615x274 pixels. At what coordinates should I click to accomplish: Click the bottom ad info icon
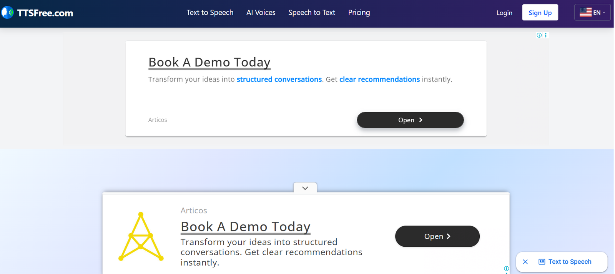coord(506,269)
